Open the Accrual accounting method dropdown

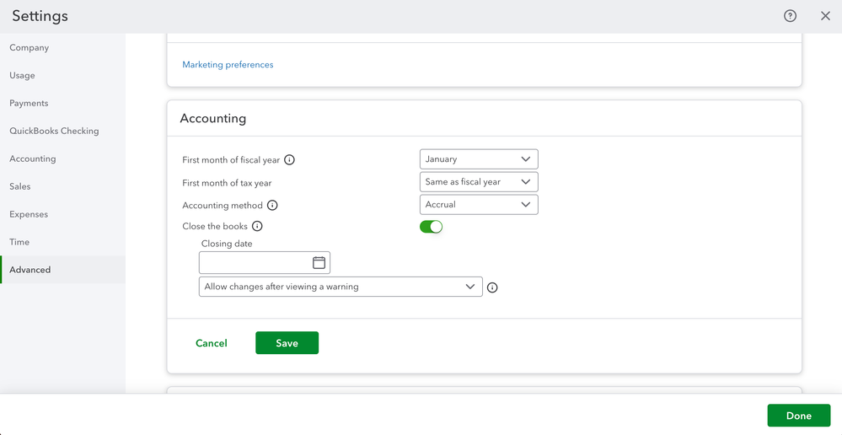click(478, 205)
